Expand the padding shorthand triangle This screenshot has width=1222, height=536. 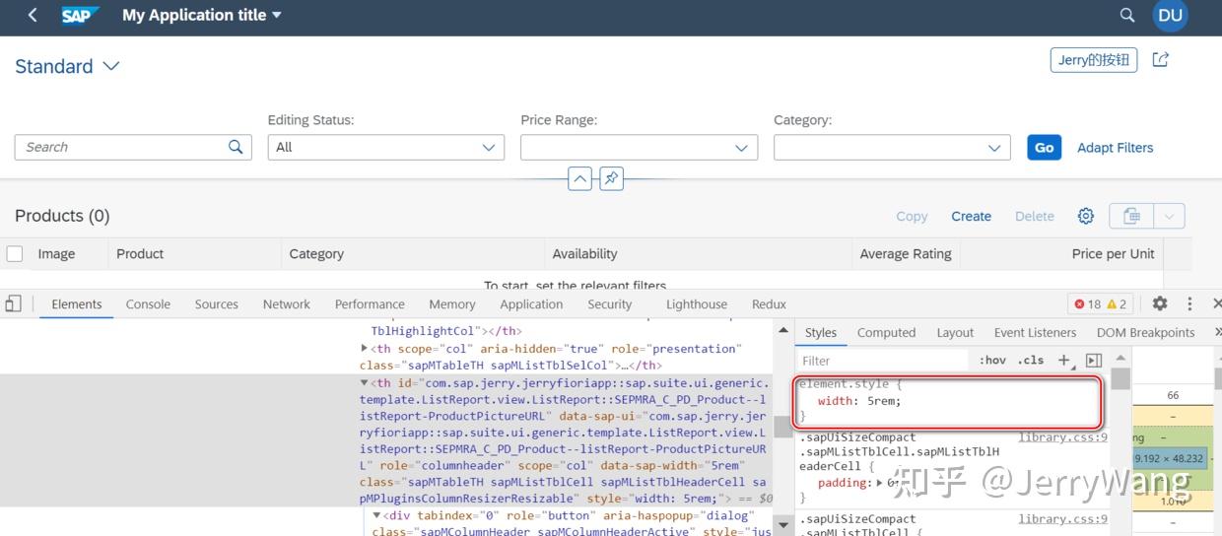click(x=880, y=484)
